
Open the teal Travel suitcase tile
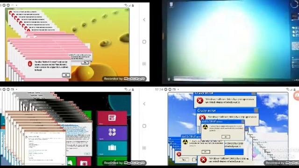(112, 148)
